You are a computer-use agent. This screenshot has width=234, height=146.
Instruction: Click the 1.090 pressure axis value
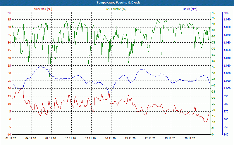point(227,19)
